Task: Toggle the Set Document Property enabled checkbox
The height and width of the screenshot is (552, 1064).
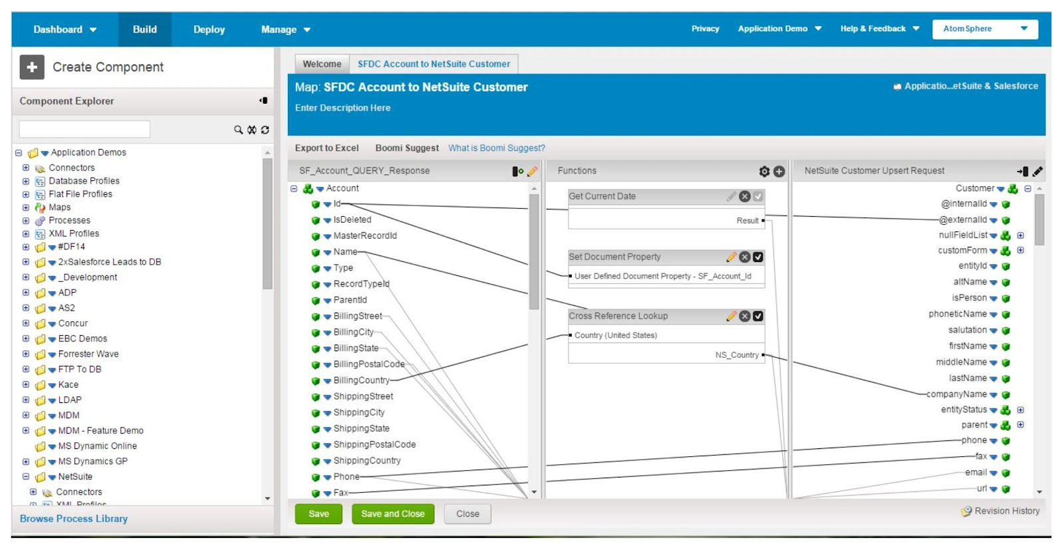Action: [x=758, y=257]
